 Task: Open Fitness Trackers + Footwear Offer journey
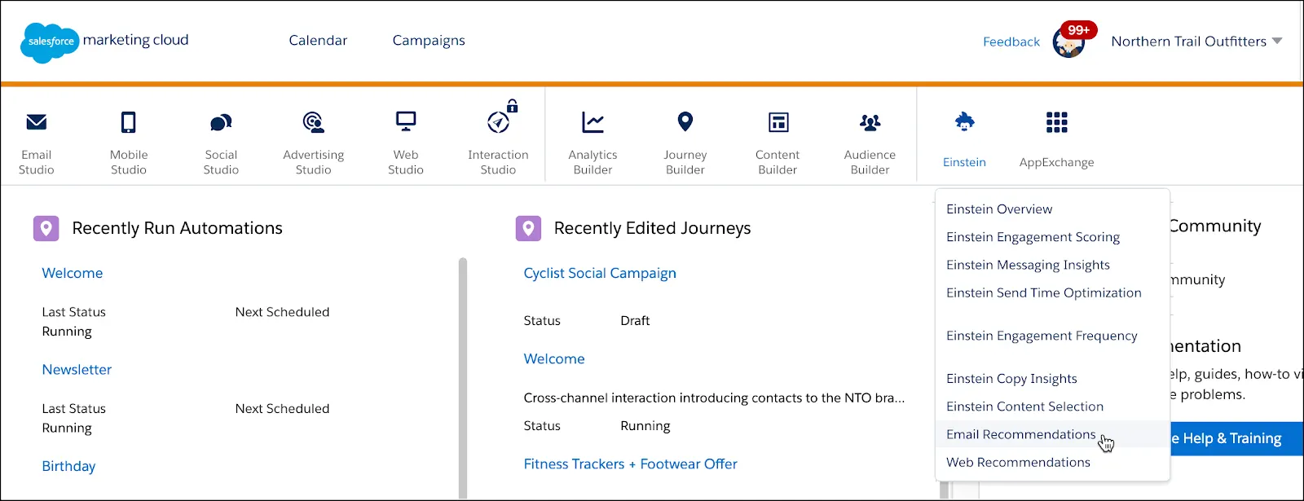click(x=630, y=464)
